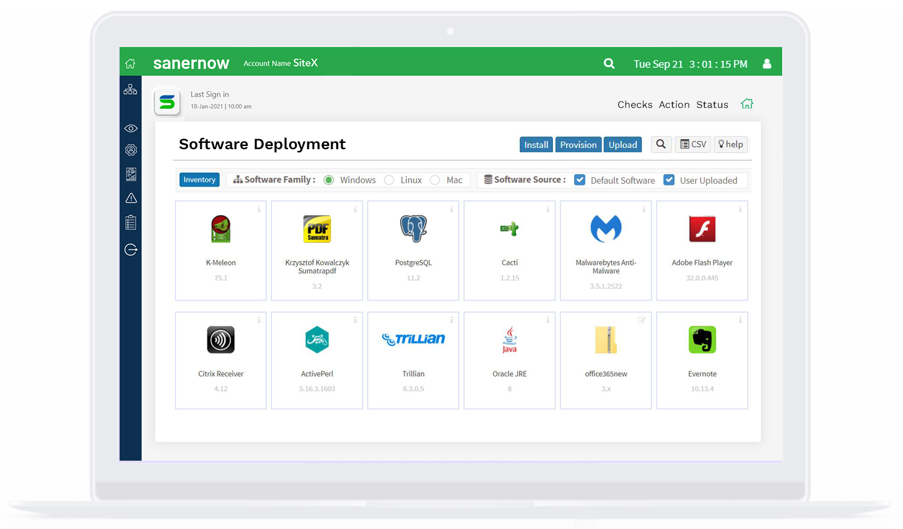Select the ActivePerl icon
The image size is (903, 529).
click(317, 340)
